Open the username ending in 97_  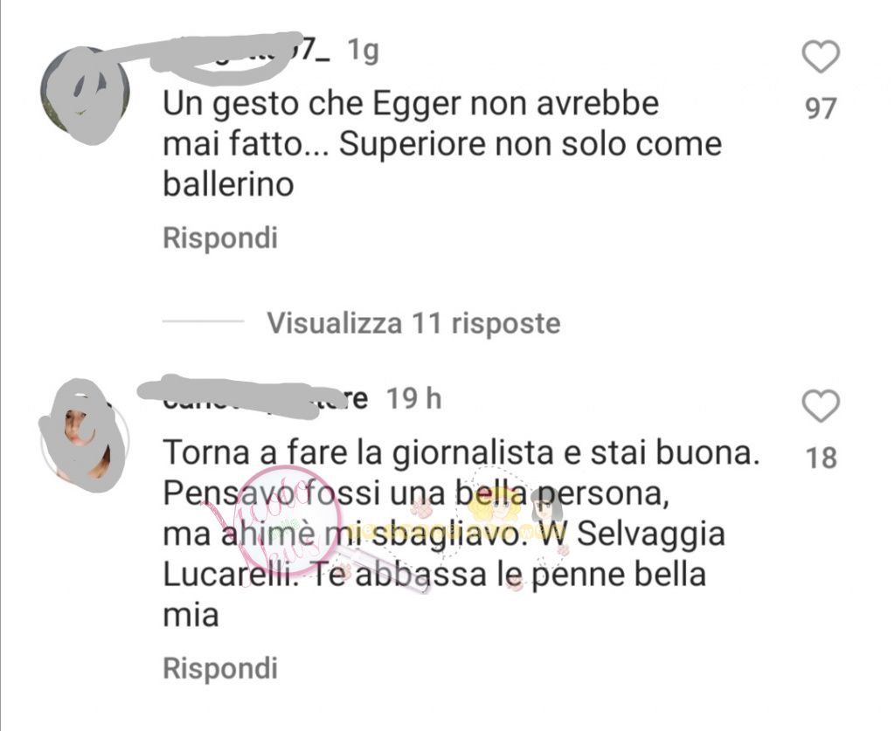[246, 54]
